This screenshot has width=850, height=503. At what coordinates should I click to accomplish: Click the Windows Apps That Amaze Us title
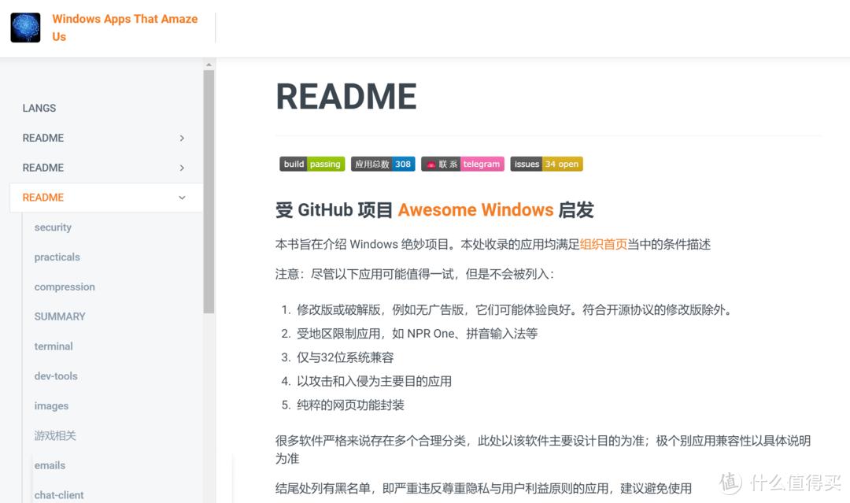[124, 28]
